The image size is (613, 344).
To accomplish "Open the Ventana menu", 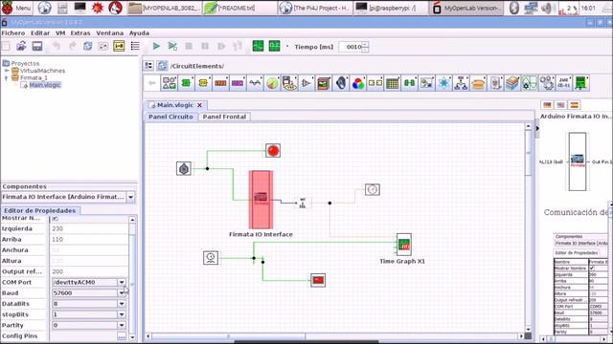I will coord(109,33).
